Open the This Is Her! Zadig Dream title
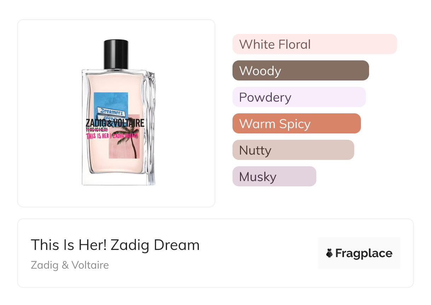431x305 pixels. 115,245
